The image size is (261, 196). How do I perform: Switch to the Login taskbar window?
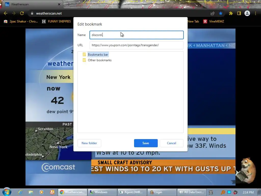point(162,192)
